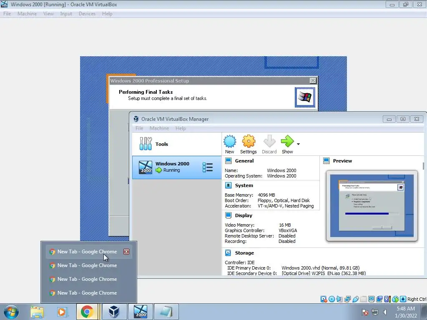Open Machine menu in VirtualBox Manager
Viewport: 427px width, 320px height.
(159, 128)
